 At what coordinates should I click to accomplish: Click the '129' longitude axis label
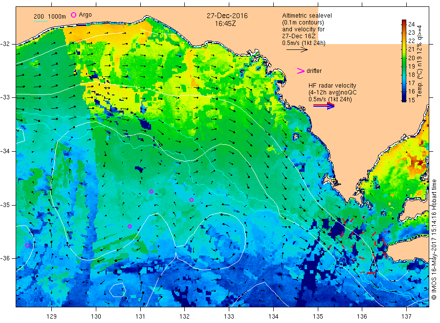click(52, 317)
